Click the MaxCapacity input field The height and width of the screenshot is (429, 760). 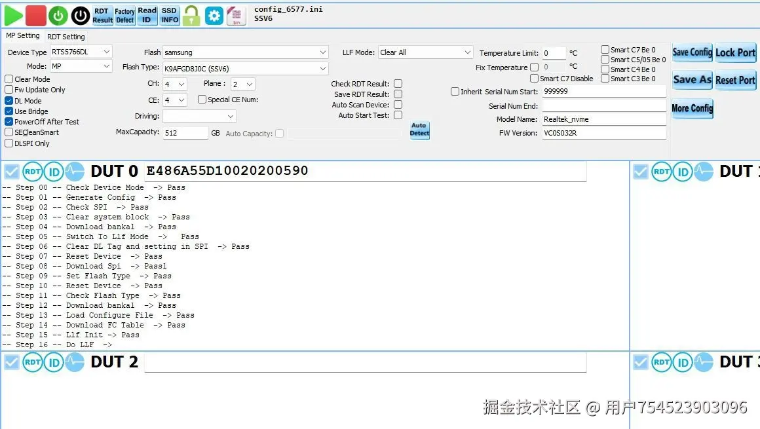[185, 133]
